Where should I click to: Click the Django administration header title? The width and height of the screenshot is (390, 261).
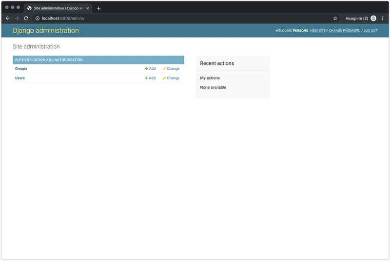coord(46,30)
